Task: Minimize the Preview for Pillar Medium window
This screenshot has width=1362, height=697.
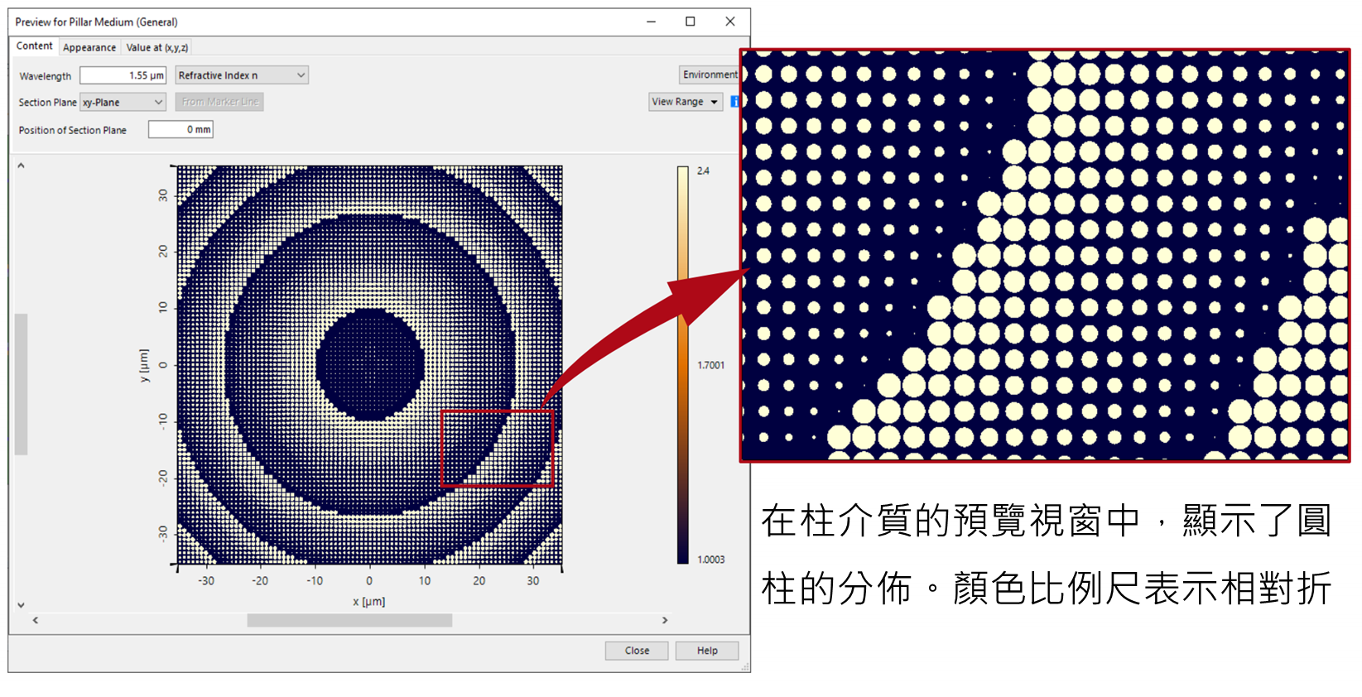Action: pyautogui.click(x=652, y=22)
